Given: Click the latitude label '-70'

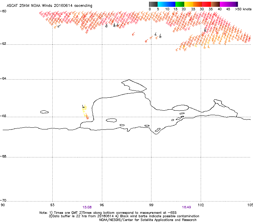Looking at the screenshot, I should point(3,200).
